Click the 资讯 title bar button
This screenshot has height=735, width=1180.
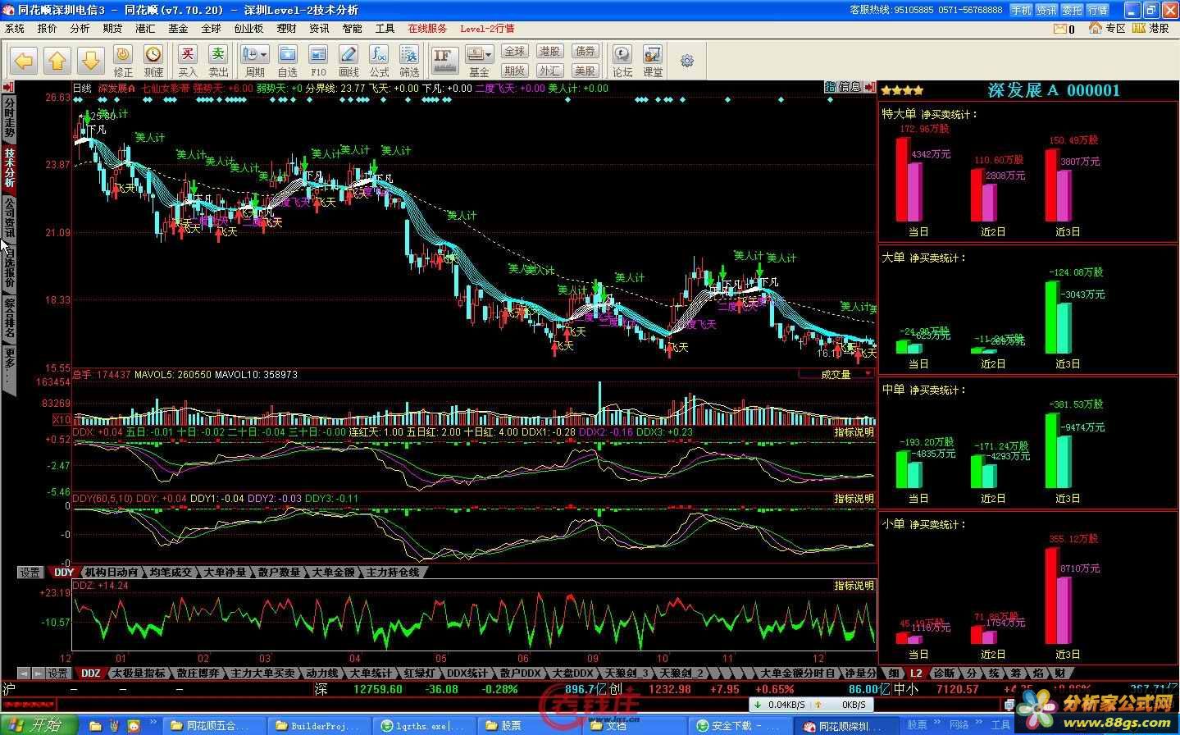coord(1046,10)
